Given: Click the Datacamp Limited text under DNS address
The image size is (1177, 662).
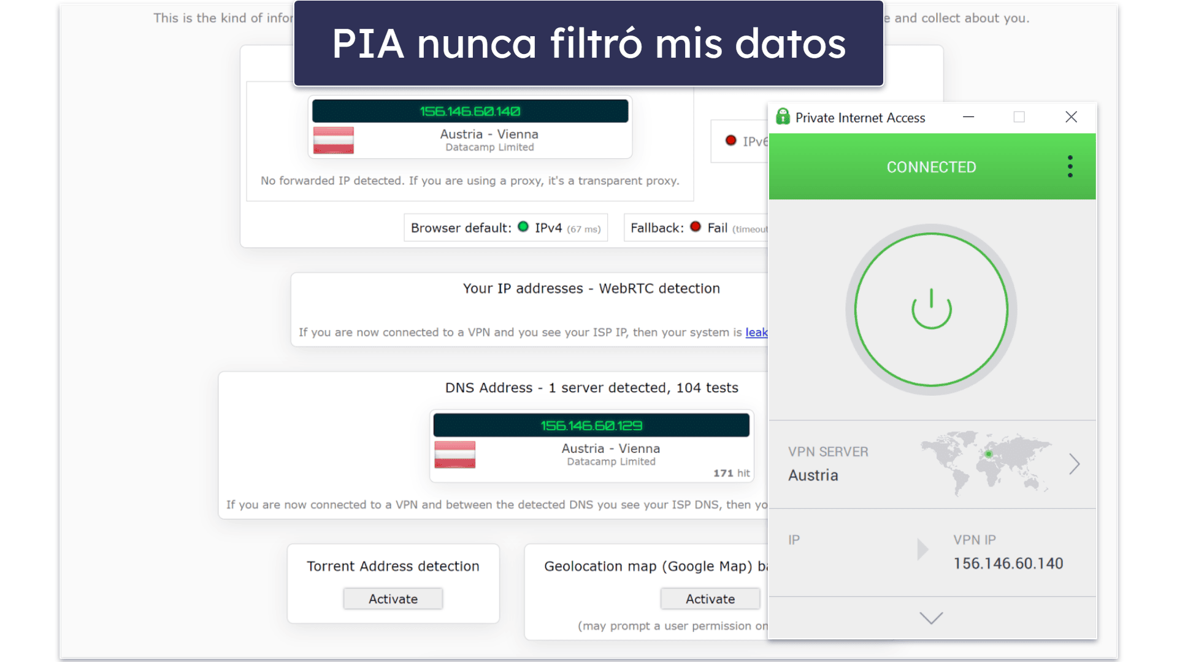Looking at the screenshot, I should tap(611, 461).
